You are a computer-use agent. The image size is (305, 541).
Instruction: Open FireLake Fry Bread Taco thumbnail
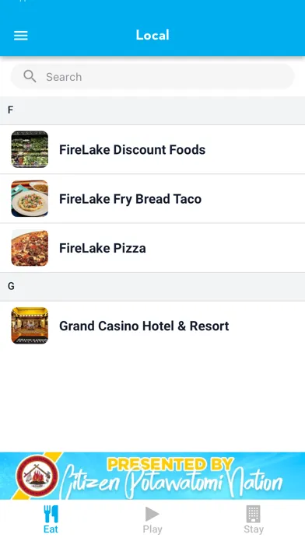click(30, 199)
